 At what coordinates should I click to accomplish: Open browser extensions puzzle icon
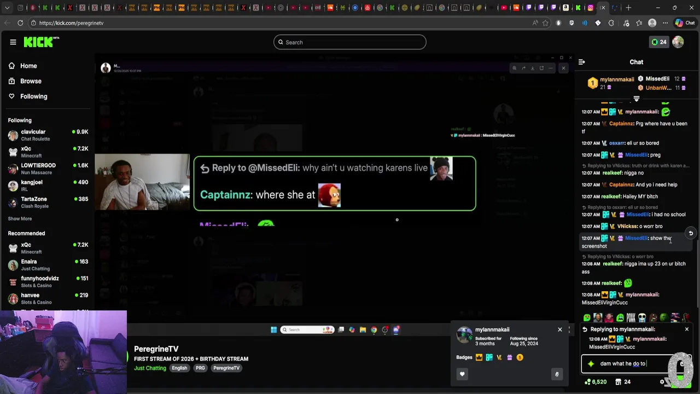[x=611, y=23]
